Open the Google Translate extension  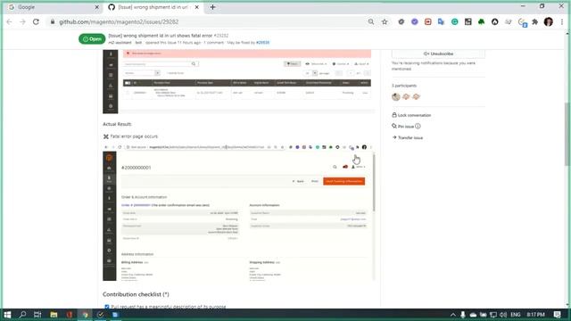pyautogui.click(x=441, y=21)
